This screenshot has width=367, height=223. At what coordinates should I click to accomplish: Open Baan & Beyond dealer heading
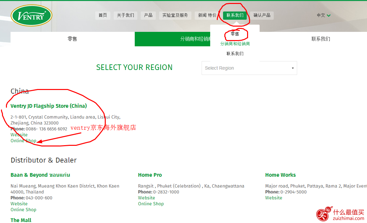[40, 175]
